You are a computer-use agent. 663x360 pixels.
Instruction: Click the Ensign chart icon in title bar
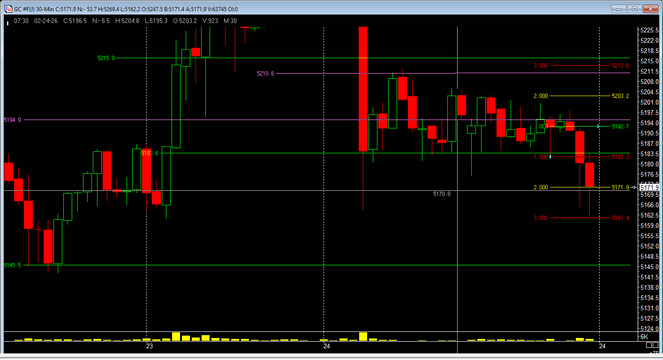click(8, 9)
